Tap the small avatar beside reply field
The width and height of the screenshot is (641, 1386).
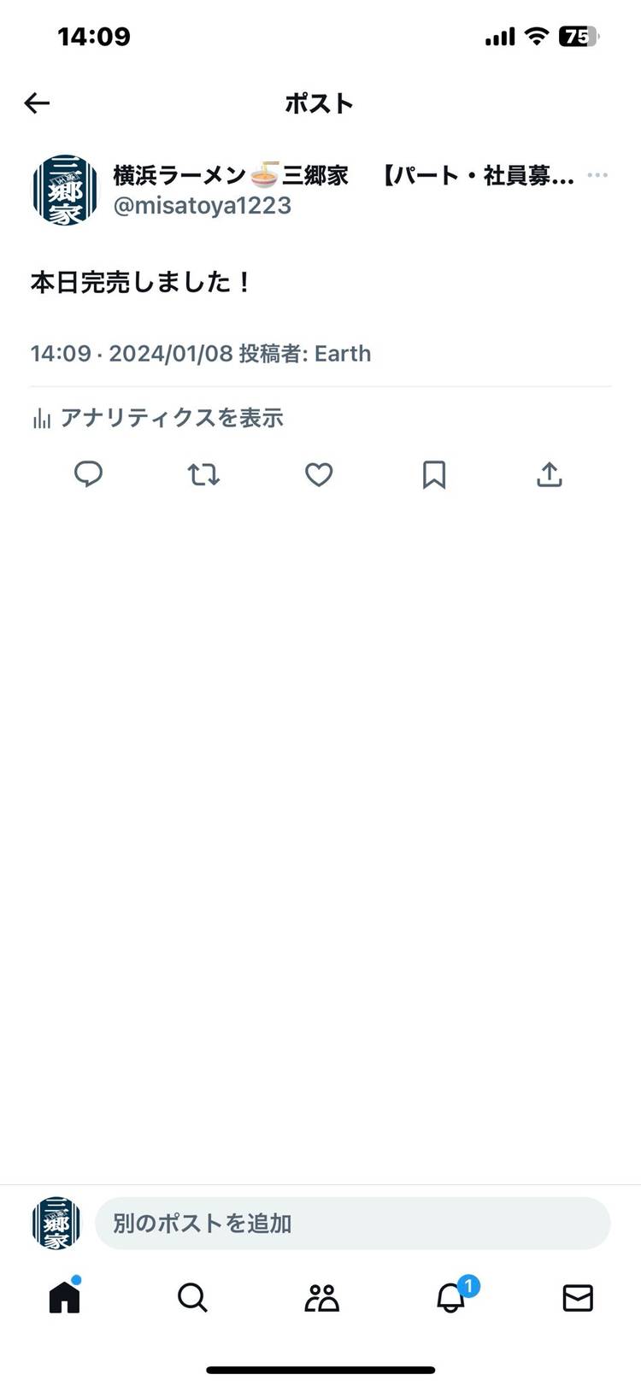pyautogui.click(x=56, y=1223)
